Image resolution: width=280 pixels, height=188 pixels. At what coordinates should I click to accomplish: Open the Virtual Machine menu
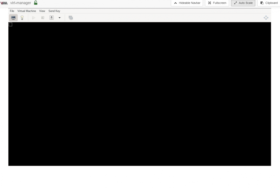[27, 11]
